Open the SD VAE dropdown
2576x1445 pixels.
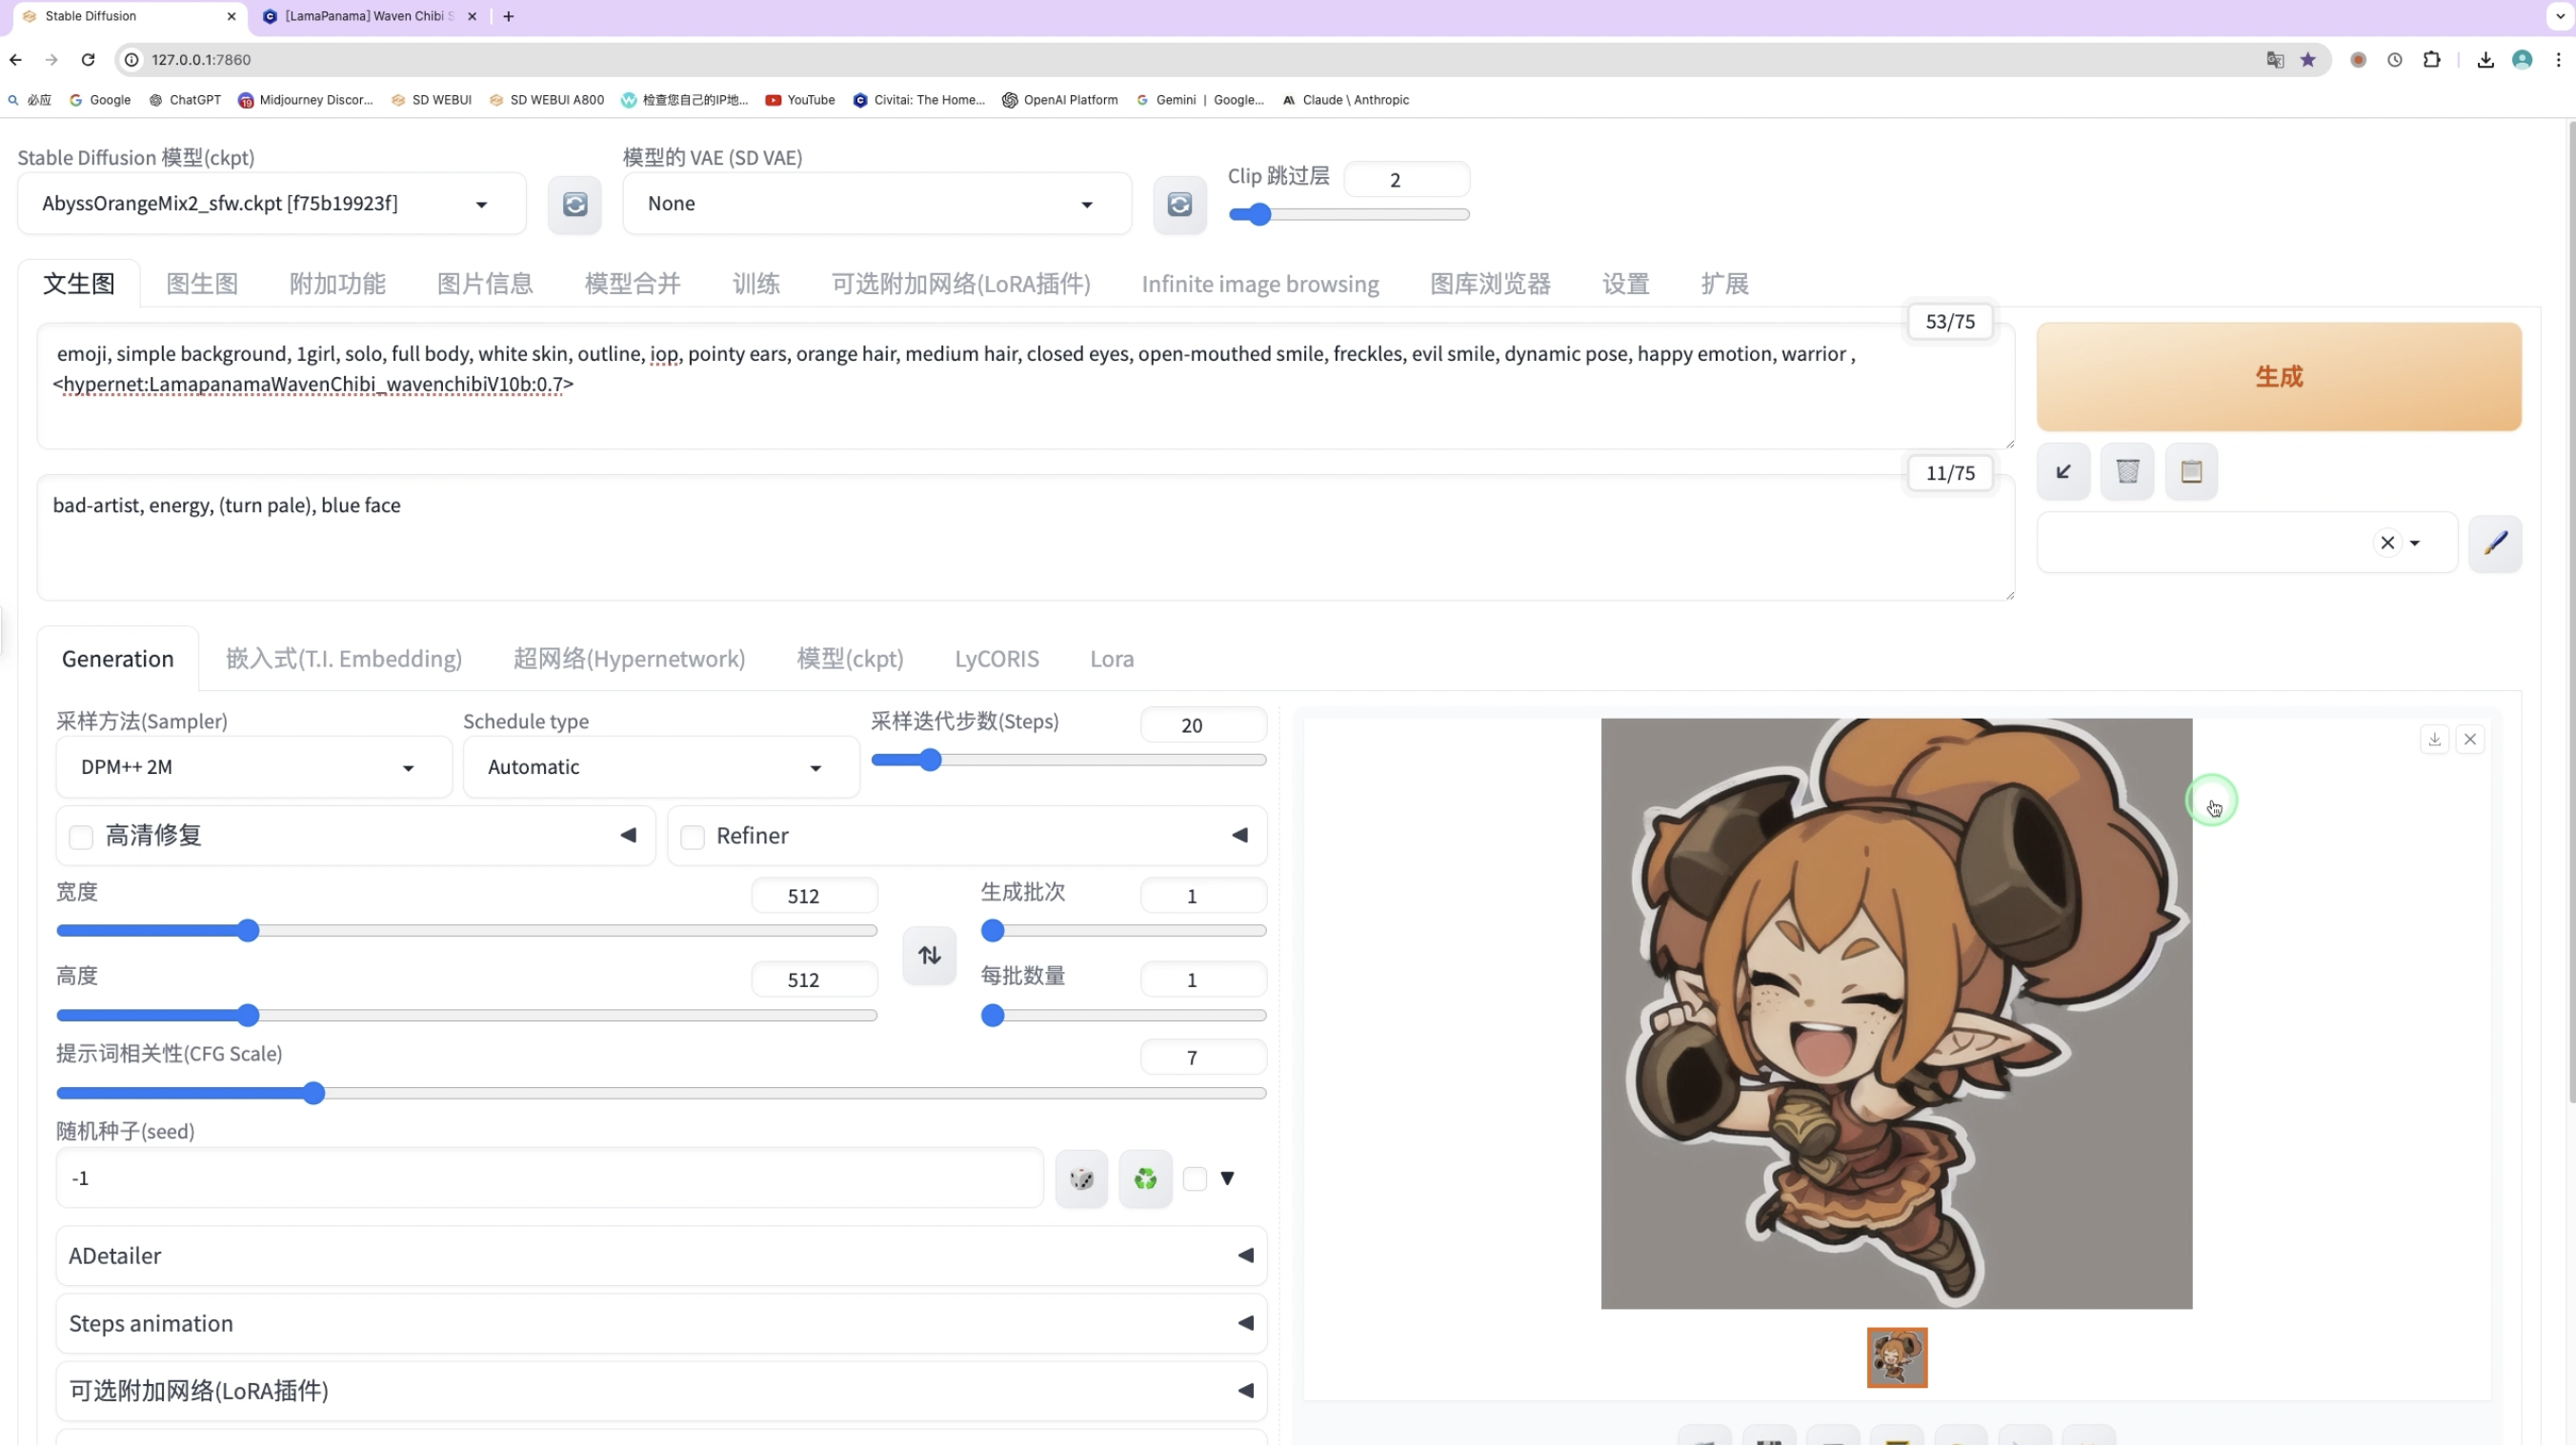click(x=877, y=204)
